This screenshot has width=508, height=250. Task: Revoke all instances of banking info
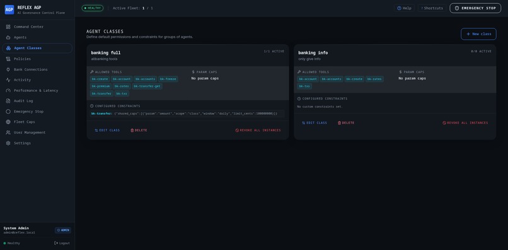tap(465, 123)
